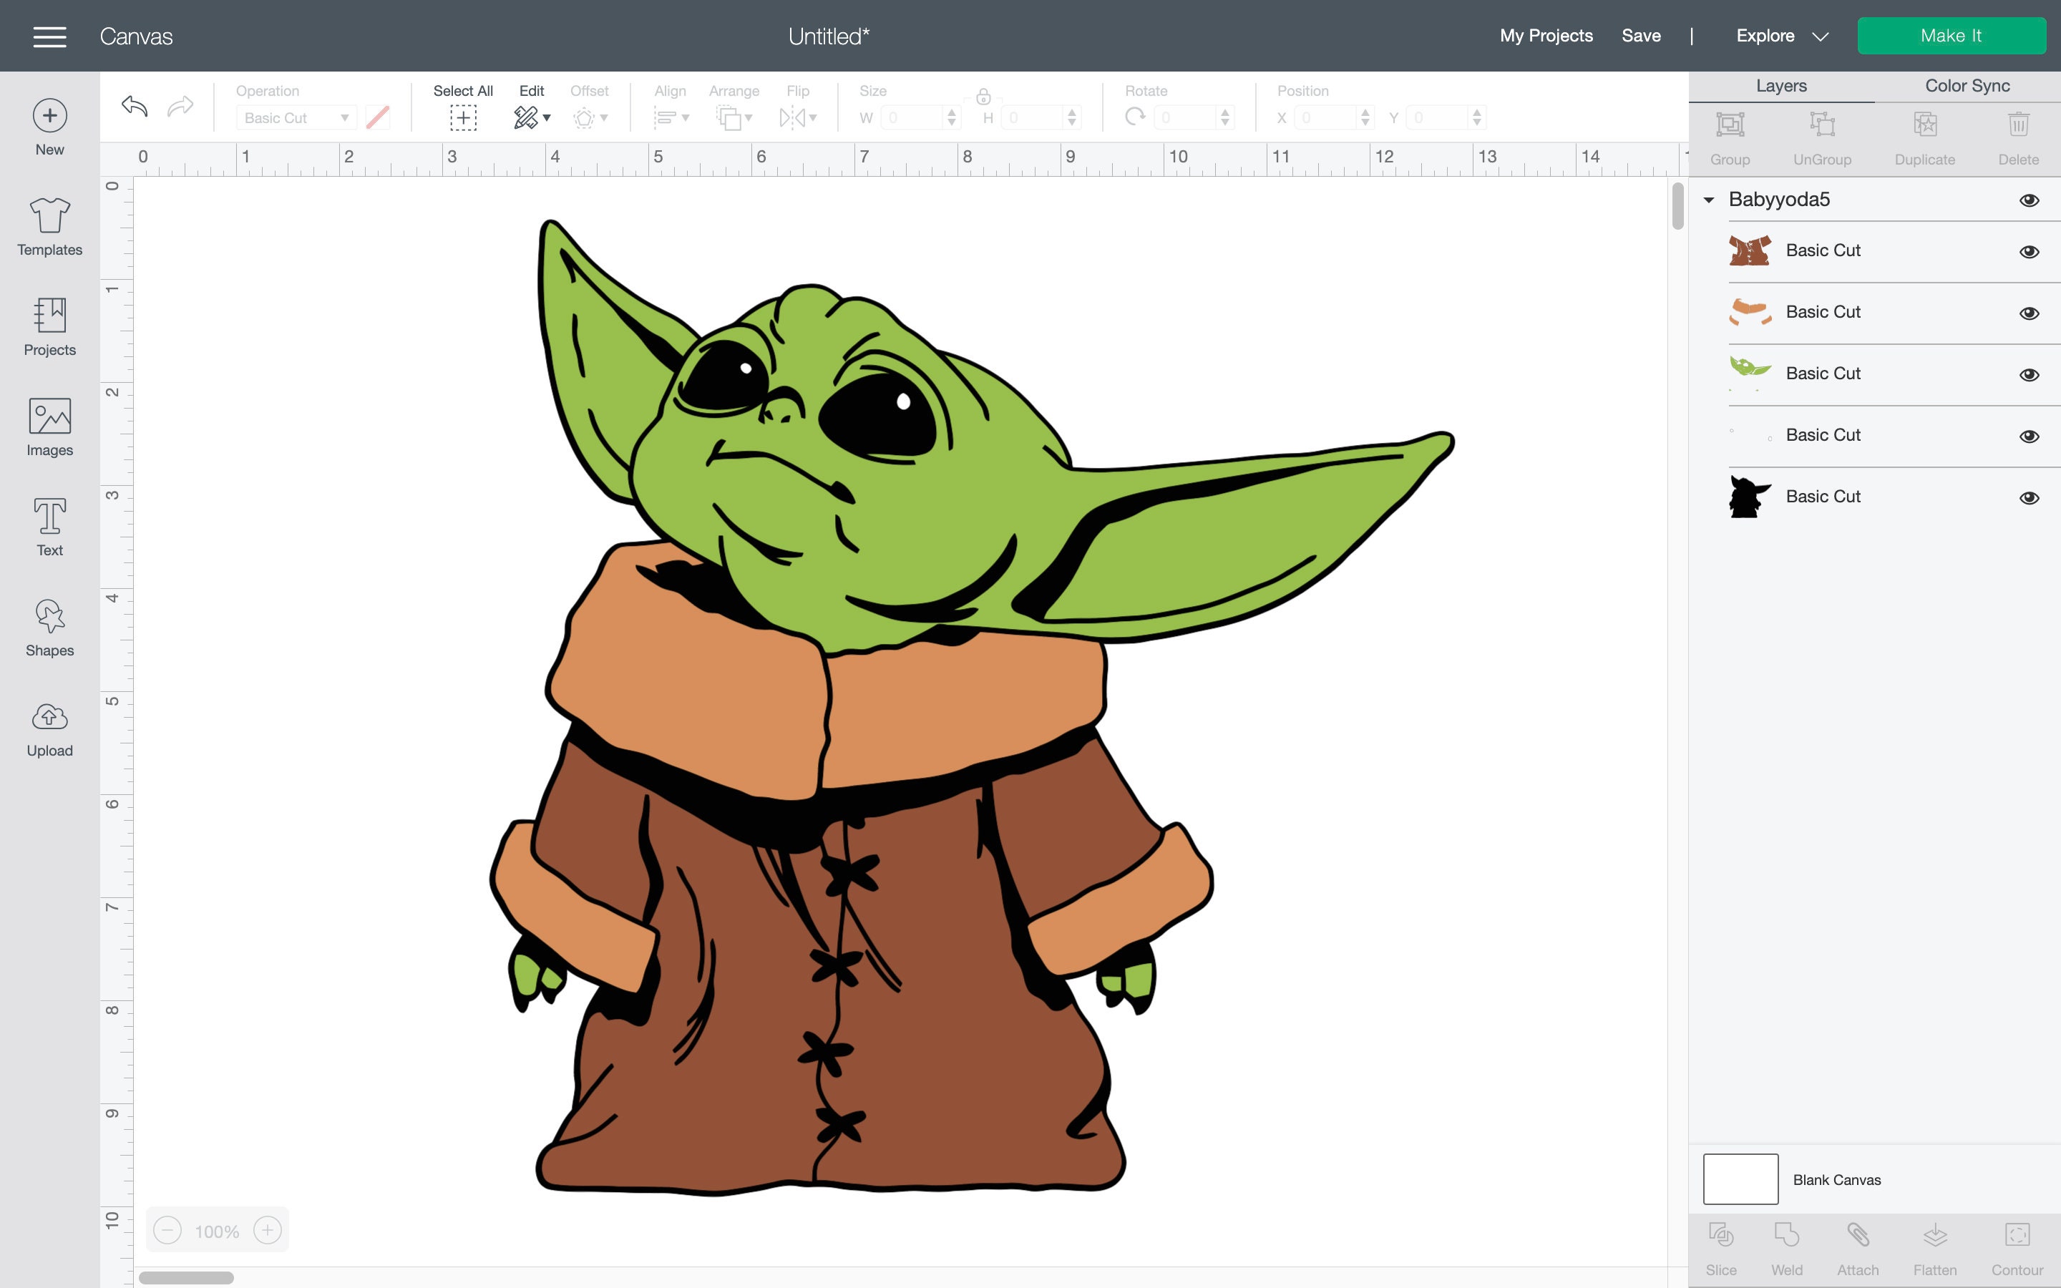Click the Rotate angle field
The image size is (2061, 1288).
tap(1194, 117)
